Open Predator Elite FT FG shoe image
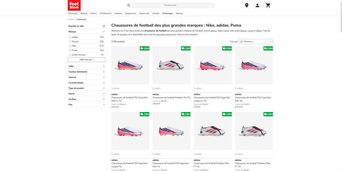Viewport: 342px width, 171px height. tap(212, 131)
